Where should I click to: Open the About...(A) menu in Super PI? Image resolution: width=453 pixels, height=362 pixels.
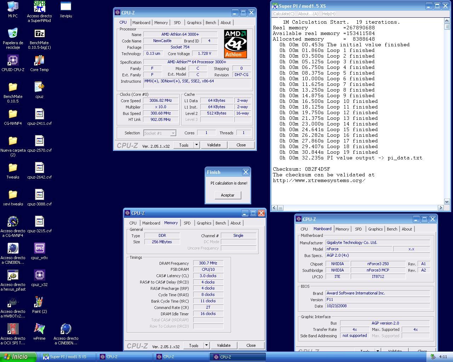(308, 14)
